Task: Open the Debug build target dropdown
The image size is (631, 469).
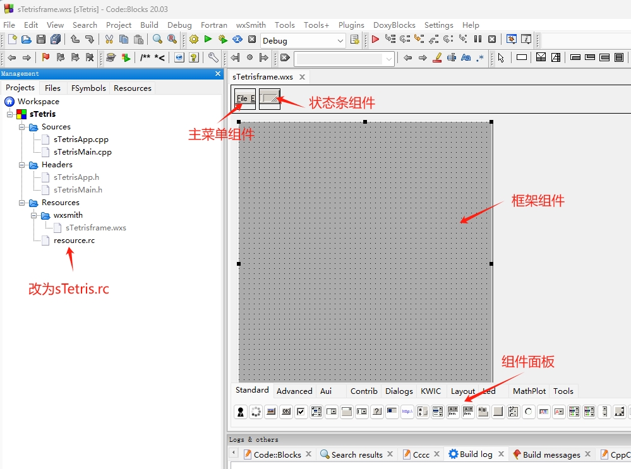Action: (x=340, y=40)
